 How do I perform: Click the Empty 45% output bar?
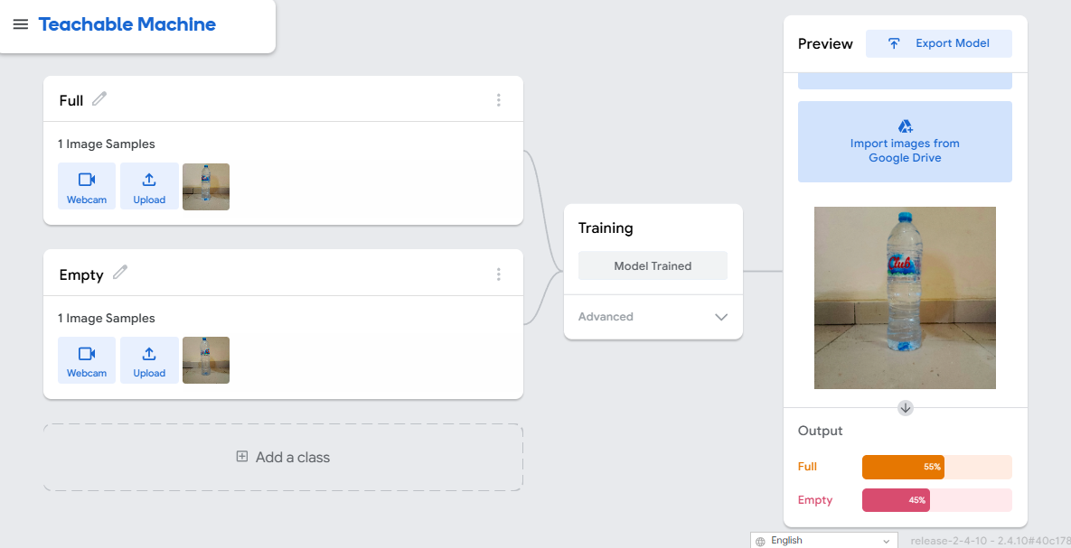coord(937,500)
